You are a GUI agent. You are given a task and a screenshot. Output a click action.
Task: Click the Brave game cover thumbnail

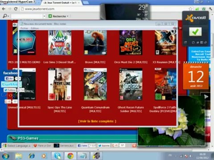[95, 43]
